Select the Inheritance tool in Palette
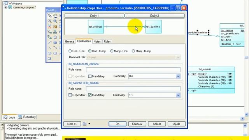 55,32
